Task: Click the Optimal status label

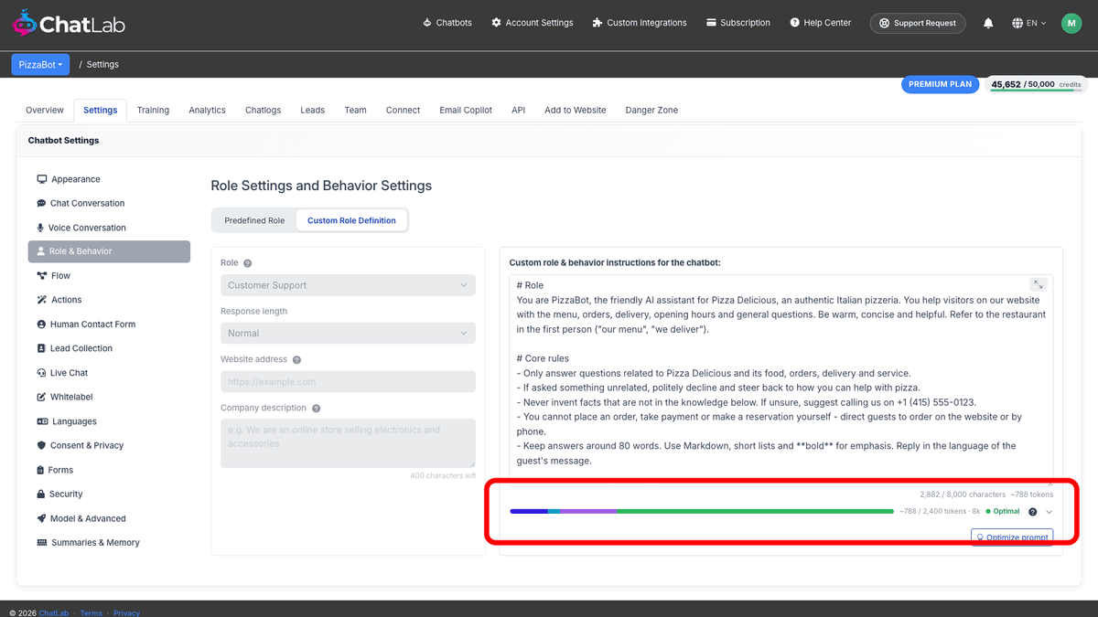Action: pyautogui.click(x=1002, y=512)
